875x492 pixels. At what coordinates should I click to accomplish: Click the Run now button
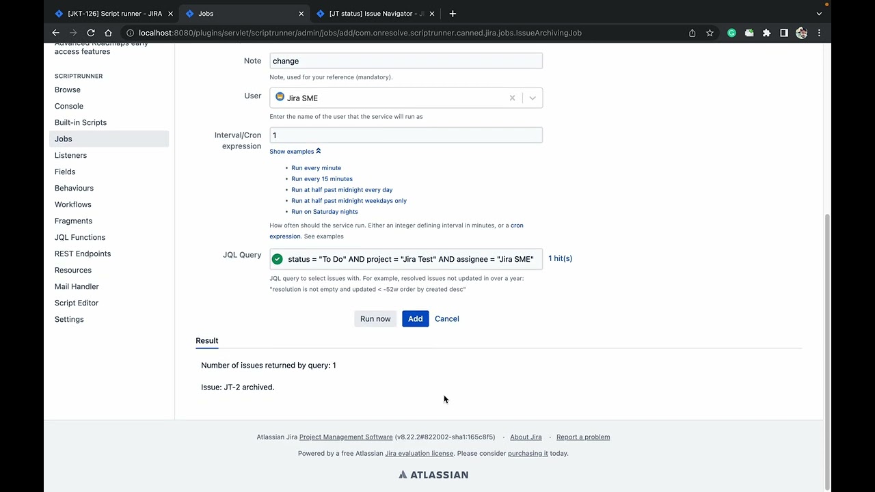[x=375, y=318]
